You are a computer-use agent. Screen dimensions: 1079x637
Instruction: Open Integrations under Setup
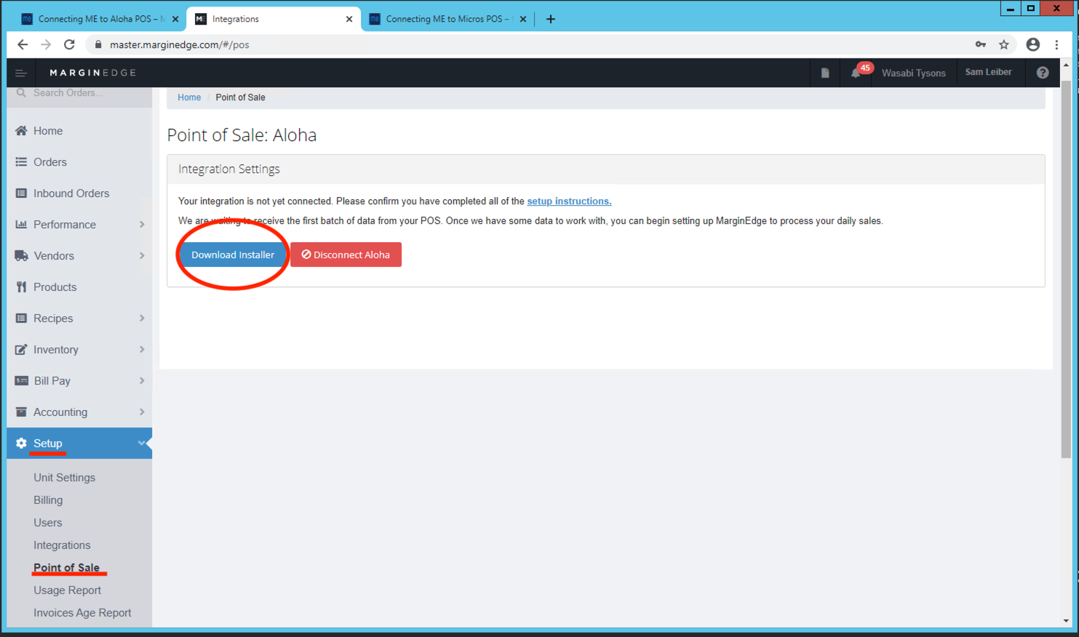point(62,545)
